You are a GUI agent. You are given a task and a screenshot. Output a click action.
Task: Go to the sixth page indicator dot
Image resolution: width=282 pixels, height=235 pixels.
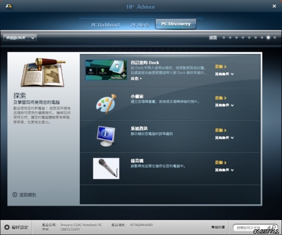(256, 37)
